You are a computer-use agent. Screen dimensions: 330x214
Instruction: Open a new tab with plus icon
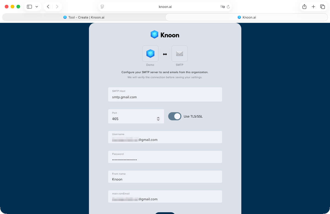tap(313, 7)
